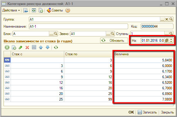Clear the Группа field with X

coord(167,19)
